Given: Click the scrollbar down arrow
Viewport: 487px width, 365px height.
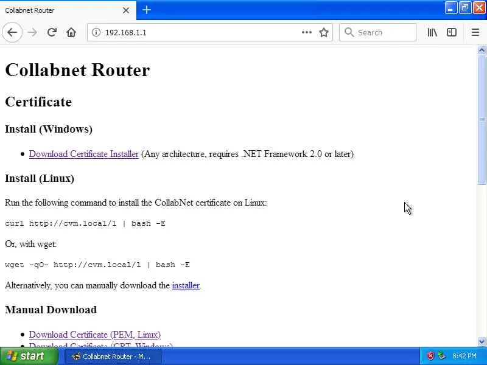Looking at the screenshot, I should pos(482,342).
